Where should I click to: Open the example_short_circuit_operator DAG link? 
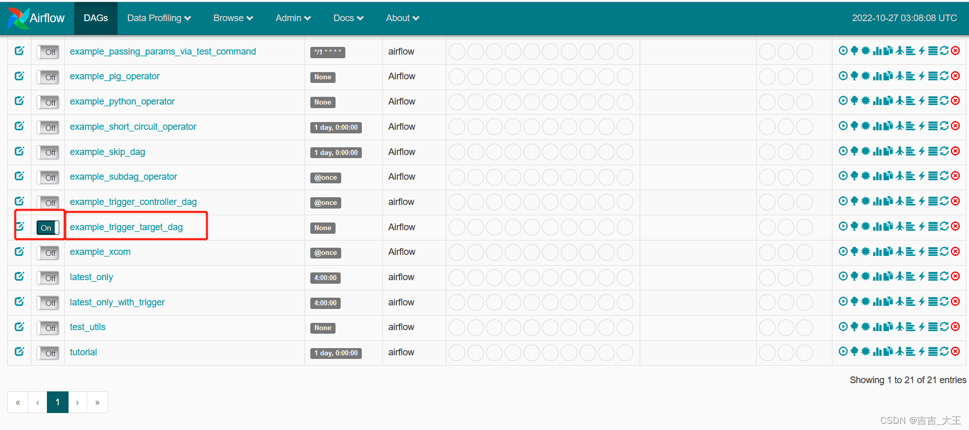coord(133,127)
